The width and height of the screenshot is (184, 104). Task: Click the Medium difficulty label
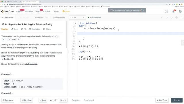(x=5, y=29)
